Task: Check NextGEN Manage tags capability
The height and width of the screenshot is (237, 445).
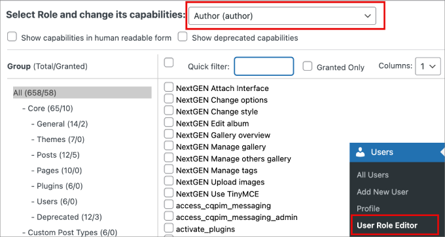Action: tap(169, 169)
